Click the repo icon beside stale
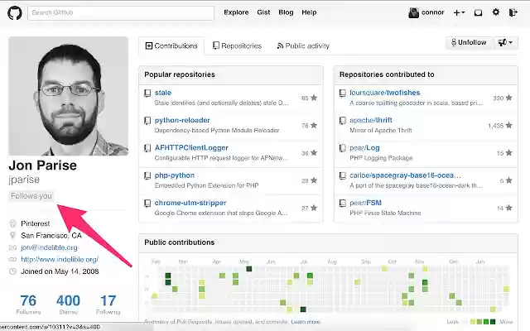 pos(147,94)
